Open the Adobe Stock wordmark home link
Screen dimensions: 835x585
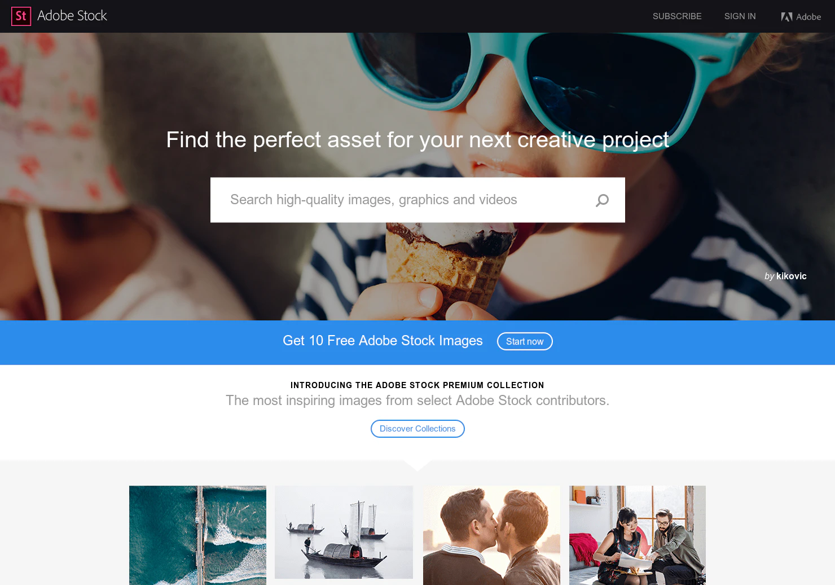(x=72, y=16)
